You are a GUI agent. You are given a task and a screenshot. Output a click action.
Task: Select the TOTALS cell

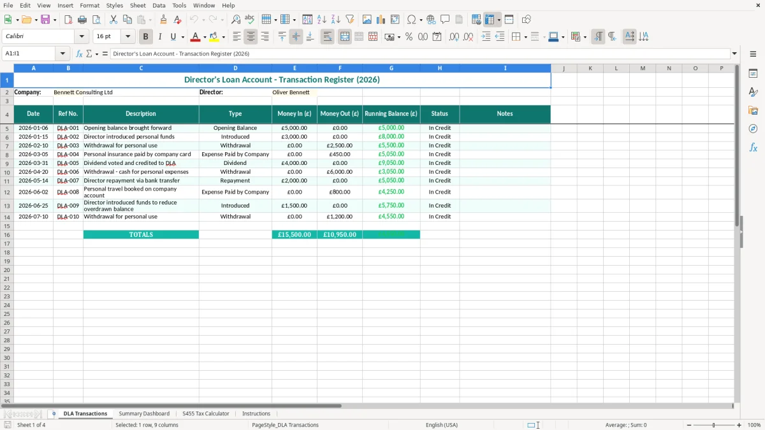click(x=141, y=234)
